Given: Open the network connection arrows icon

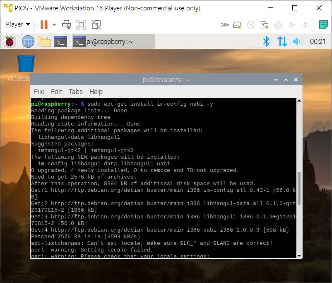Looking at the screenshot, I should [282, 41].
